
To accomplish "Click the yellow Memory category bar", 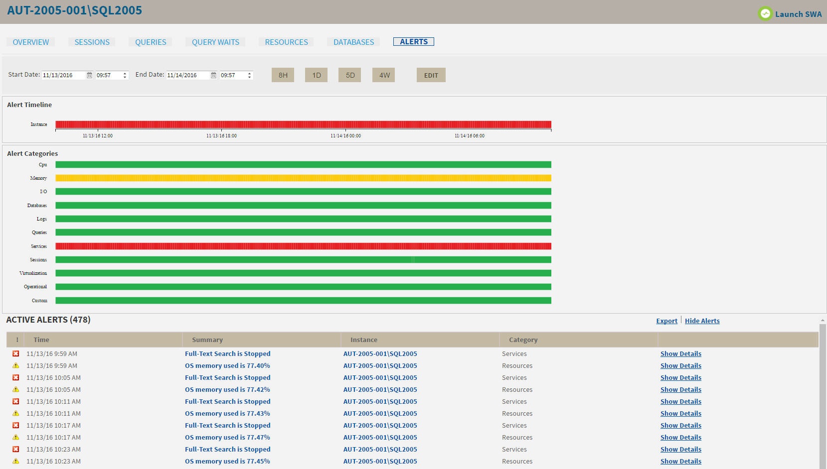I will (x=303, y=178).
